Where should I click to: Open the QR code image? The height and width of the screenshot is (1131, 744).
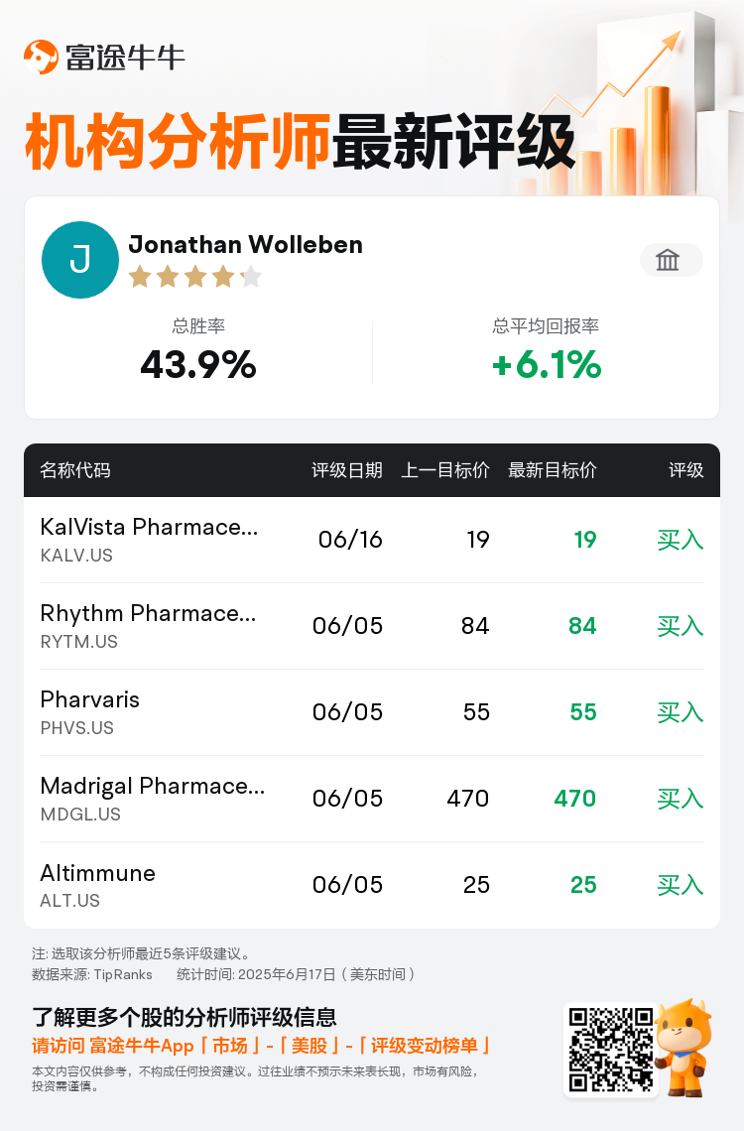[610, 1050]
